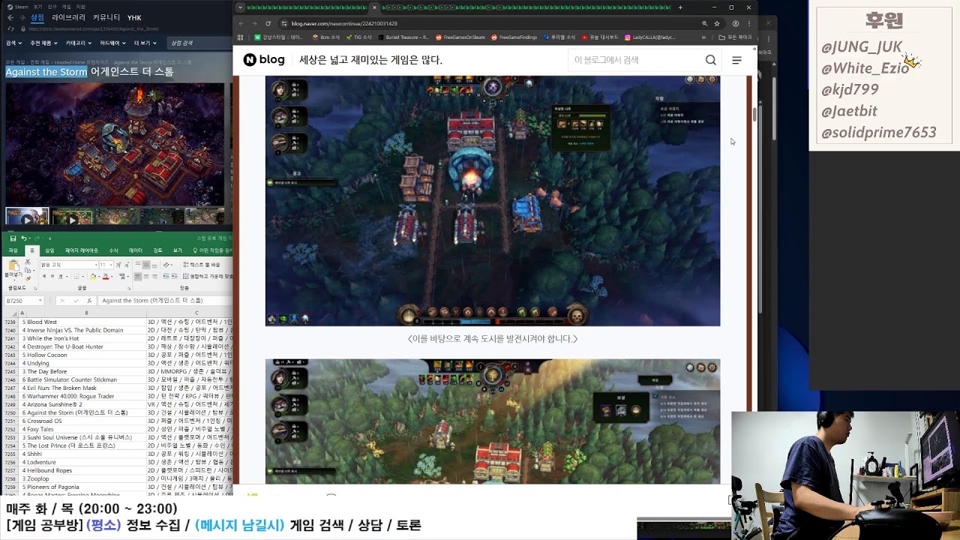
Task: Click the Excel cut scissors icon
Action: [28, 262]
